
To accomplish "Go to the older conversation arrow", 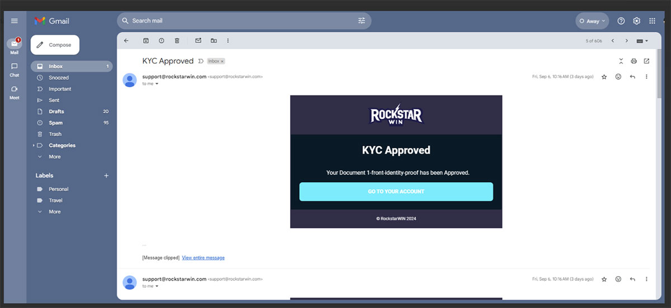I will pyautogui.click(x=627, y=41).
